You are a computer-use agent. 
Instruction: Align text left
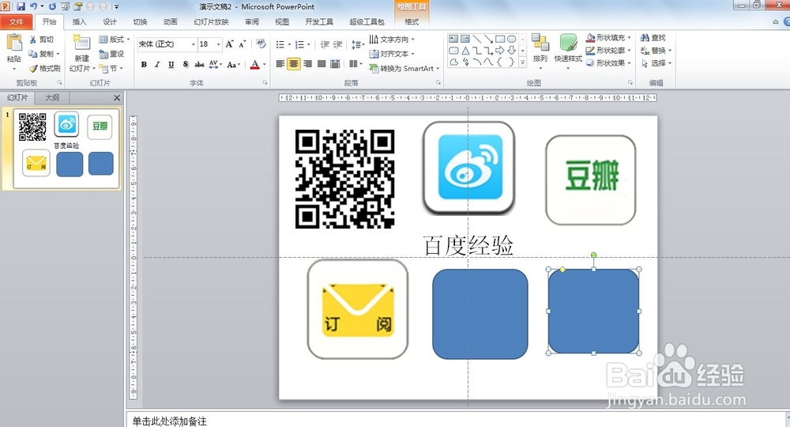(280, 64)
